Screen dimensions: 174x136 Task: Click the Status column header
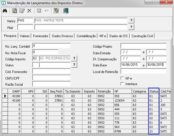click(x=154, y=91)
